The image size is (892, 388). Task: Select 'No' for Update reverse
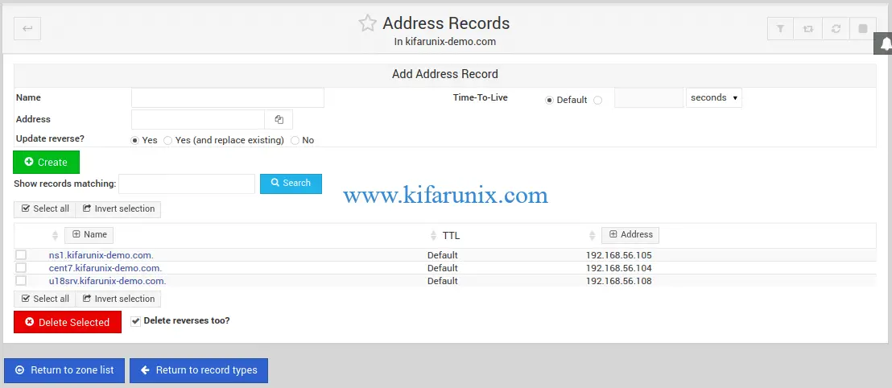click(x=295, y=140)
